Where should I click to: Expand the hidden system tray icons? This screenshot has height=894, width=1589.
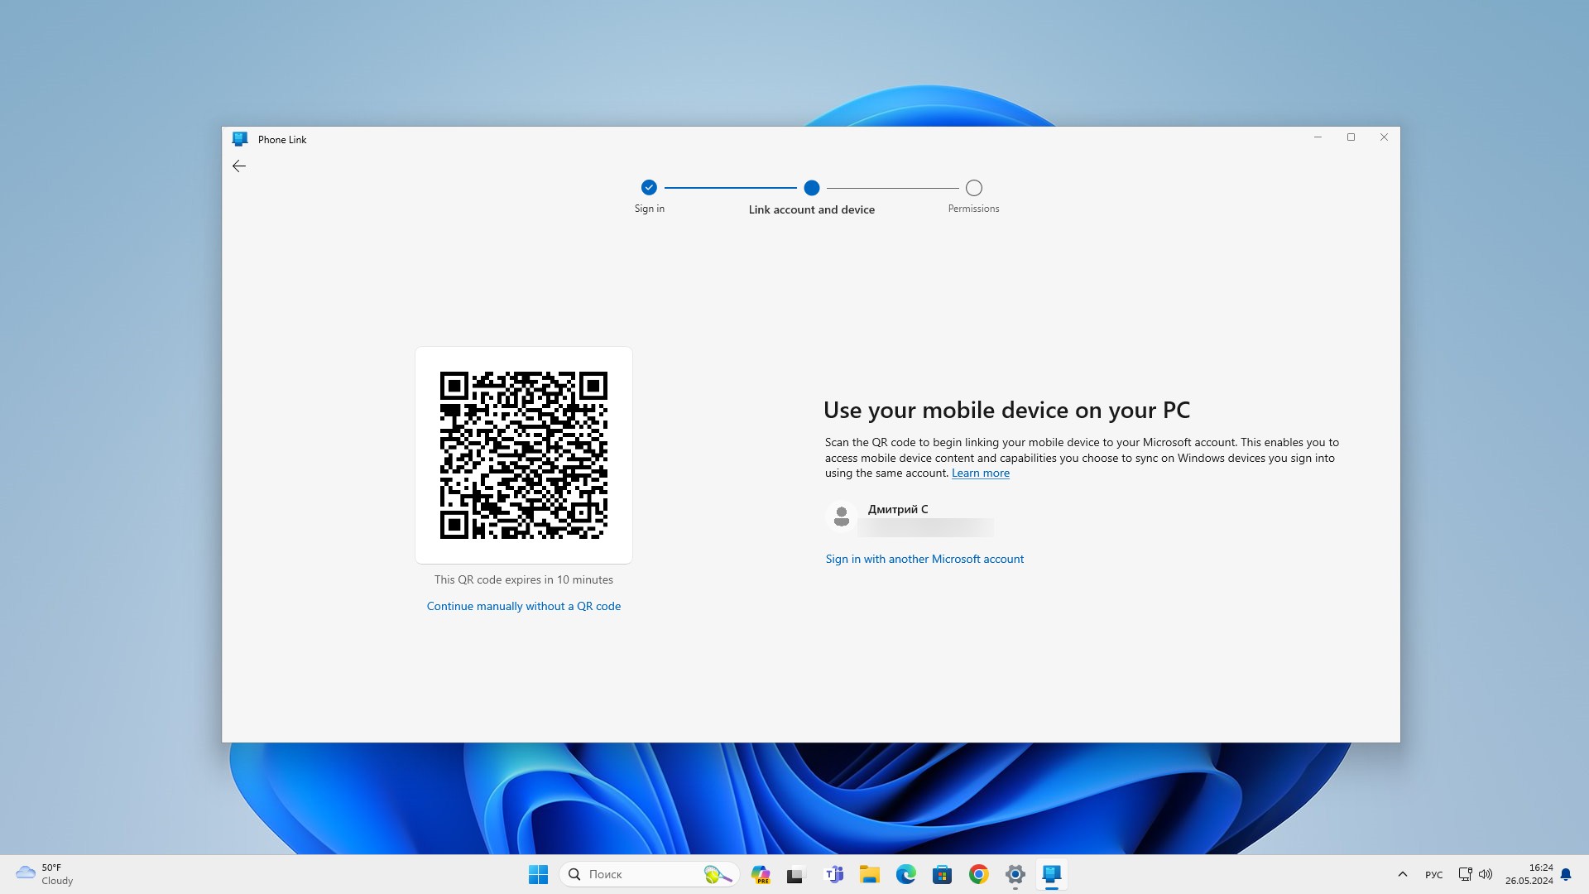tap(1401, 873)
